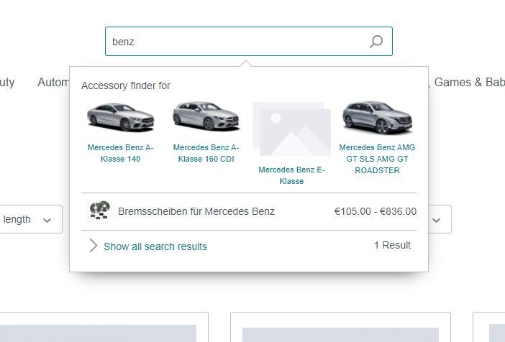505x342 pixels.
Task: Select the AMG GT Roadster car image
Action: coord(377,117)
